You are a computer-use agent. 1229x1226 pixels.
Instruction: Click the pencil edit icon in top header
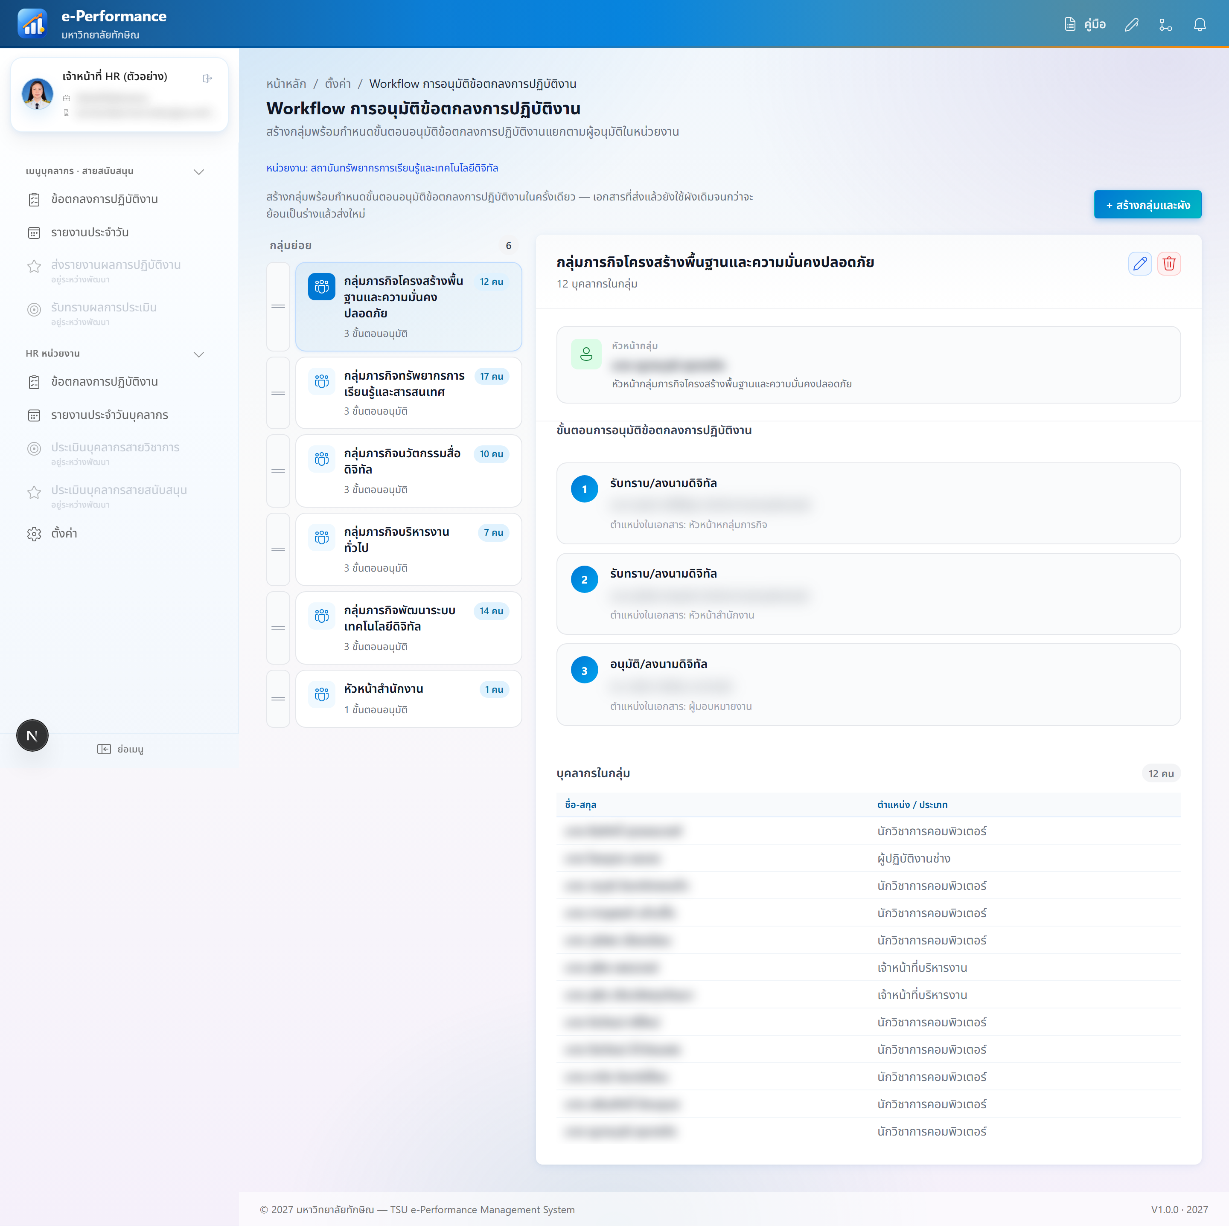point(1131,24)
